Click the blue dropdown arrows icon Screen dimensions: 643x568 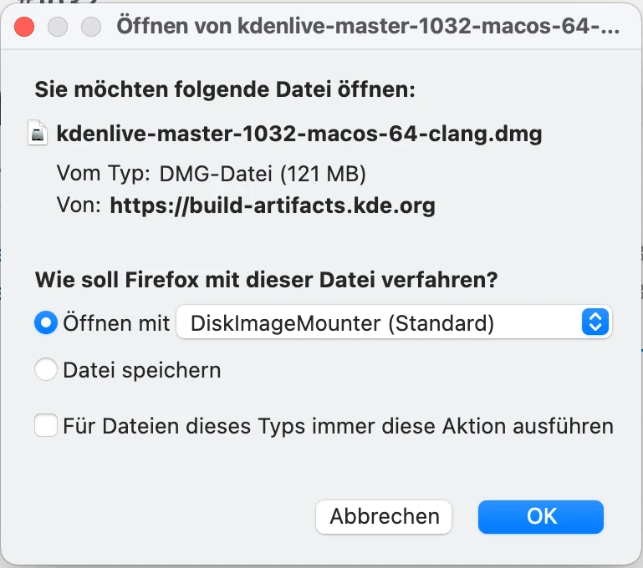click(595, 322)
